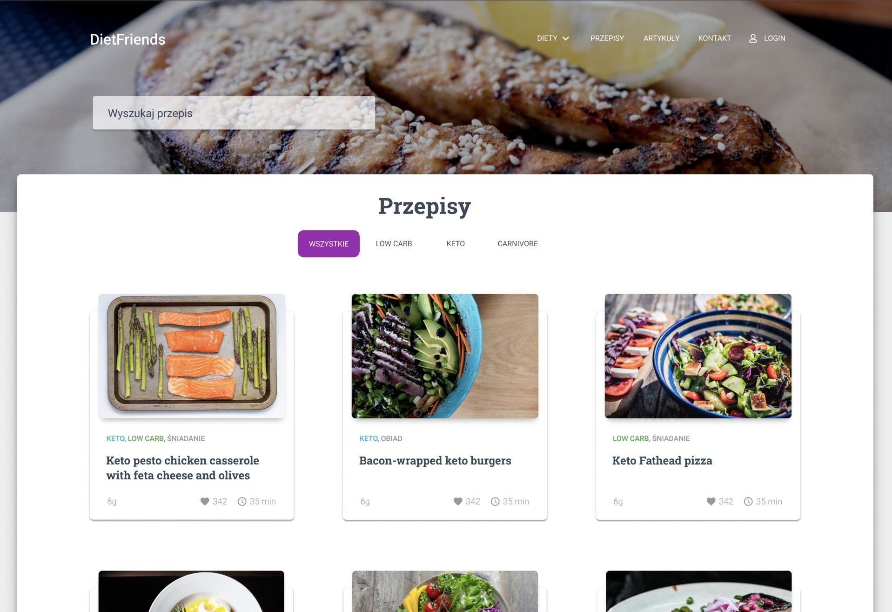
Task: Go to ARTYKUŁY in the top navigation
Action: 661,38
